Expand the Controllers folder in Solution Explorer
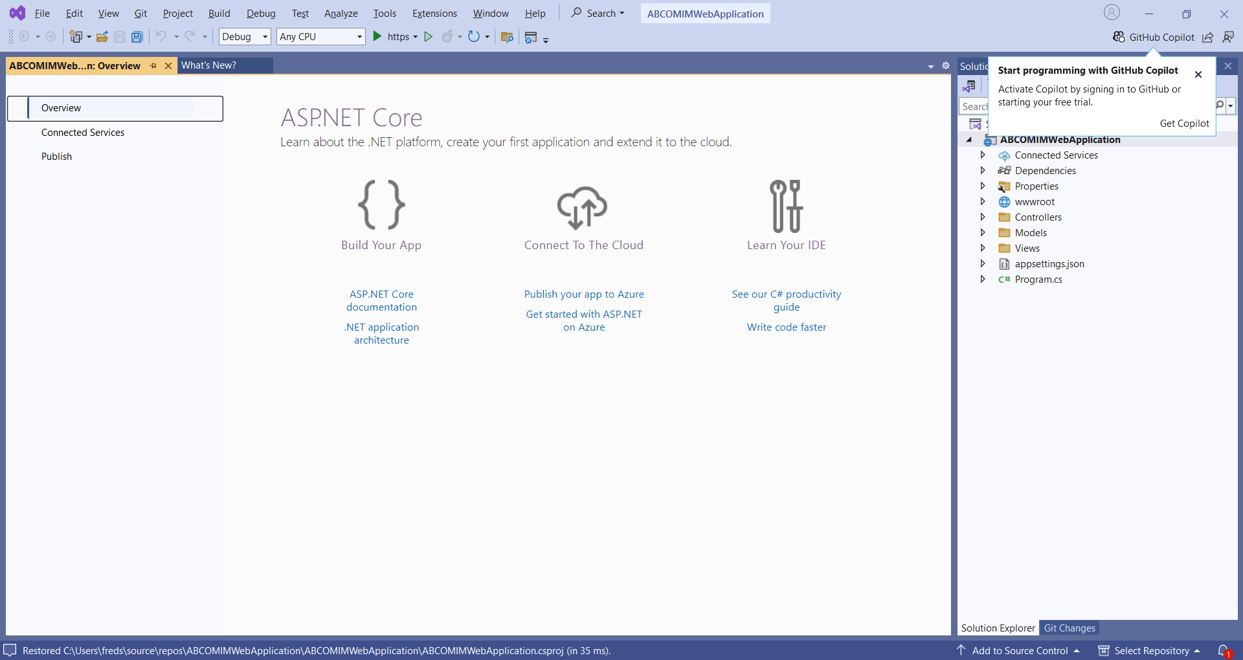The height and width of the screenshot is (660, 1243). [x=983, y=217]
